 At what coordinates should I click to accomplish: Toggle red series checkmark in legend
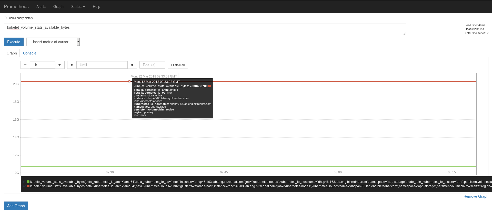(x=25, y=186)
